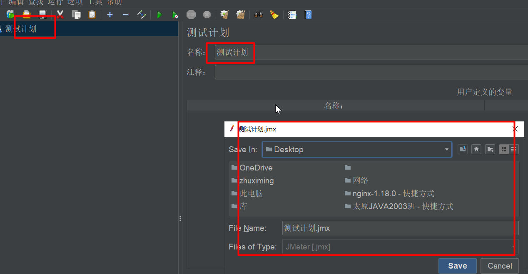The width and height of the screenshot is (528, 274).
Task: Open the 运行 menu
Action: coord(55,2)
